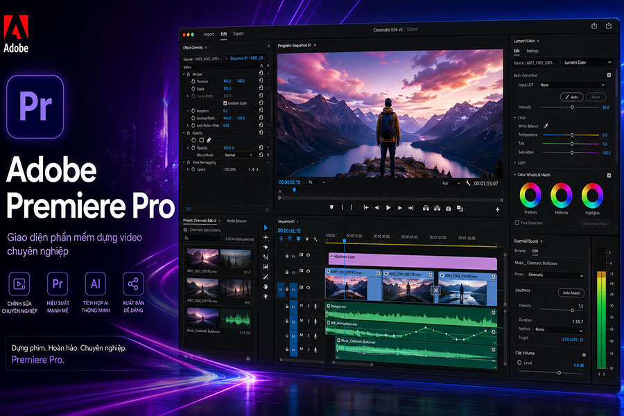Click the Temperature slider handle
The height and width of the screenshot is (416, 624).
pos(572,135)
